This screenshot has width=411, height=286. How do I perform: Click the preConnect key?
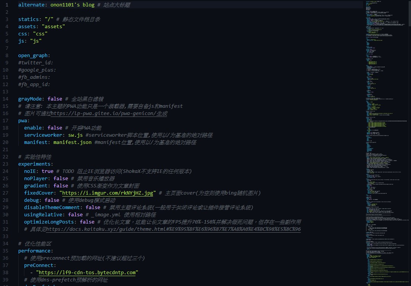[x=39, y=265]
